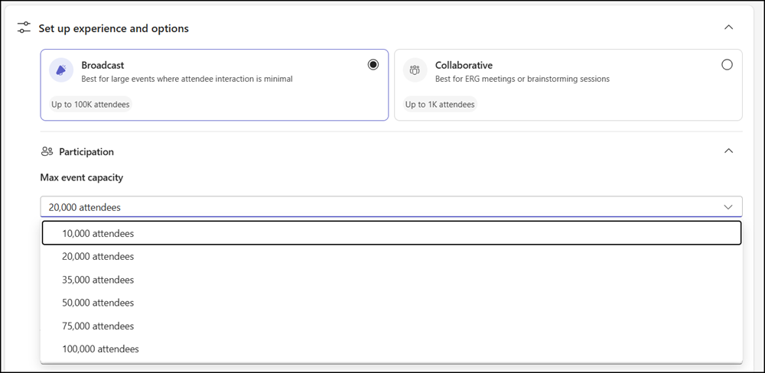The image size is (765, 373).
Task: Click the Broadcast experience card title
Action: point(103,66)
